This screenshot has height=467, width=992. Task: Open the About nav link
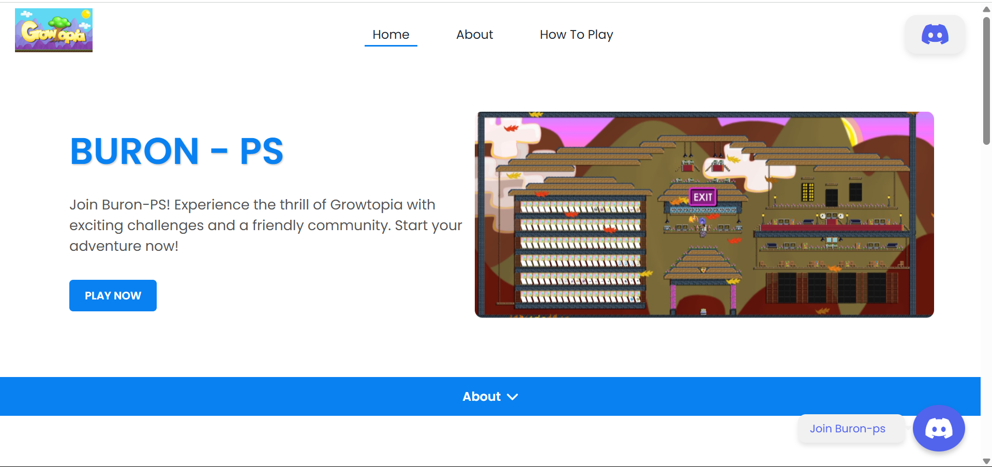tap(475, 35)
